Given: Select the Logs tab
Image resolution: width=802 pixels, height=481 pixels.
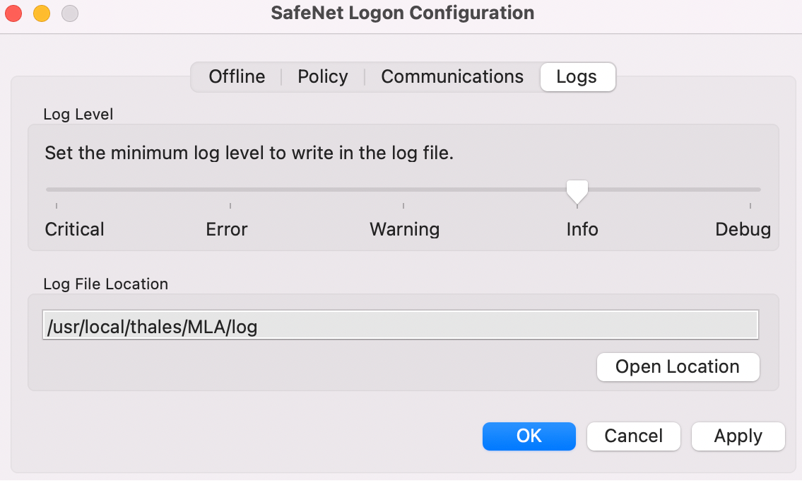Looking at the screenshot, I should click(x=577, y=77).
